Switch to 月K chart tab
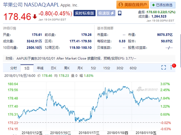Screen dimensions: 181x135 [80, 68]
